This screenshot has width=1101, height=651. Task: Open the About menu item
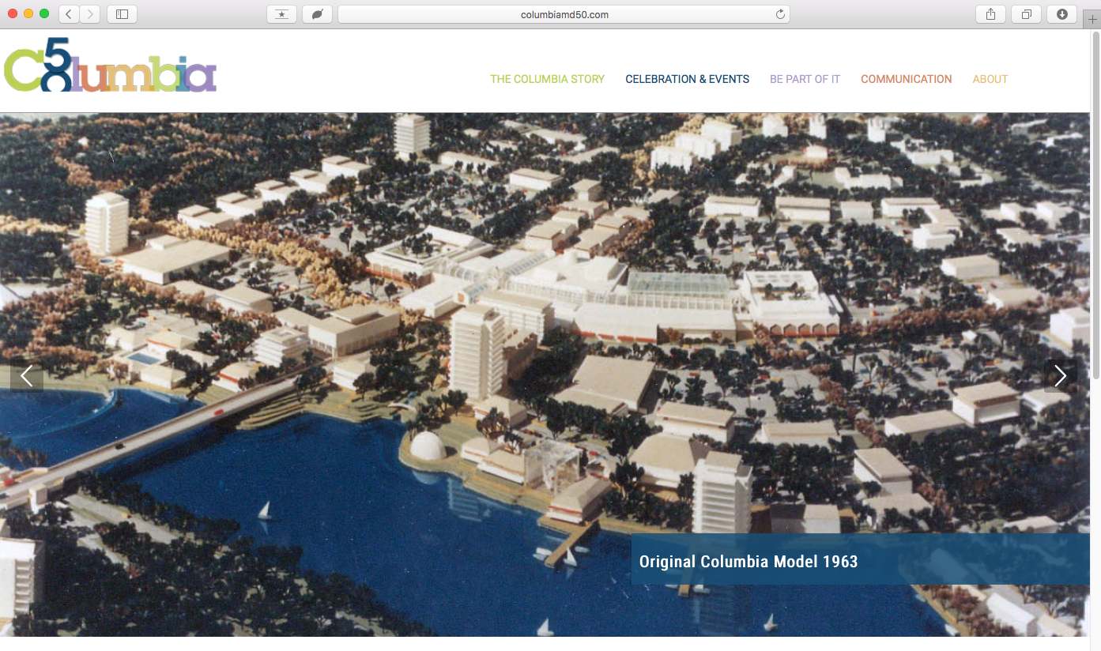coord(990,79)
